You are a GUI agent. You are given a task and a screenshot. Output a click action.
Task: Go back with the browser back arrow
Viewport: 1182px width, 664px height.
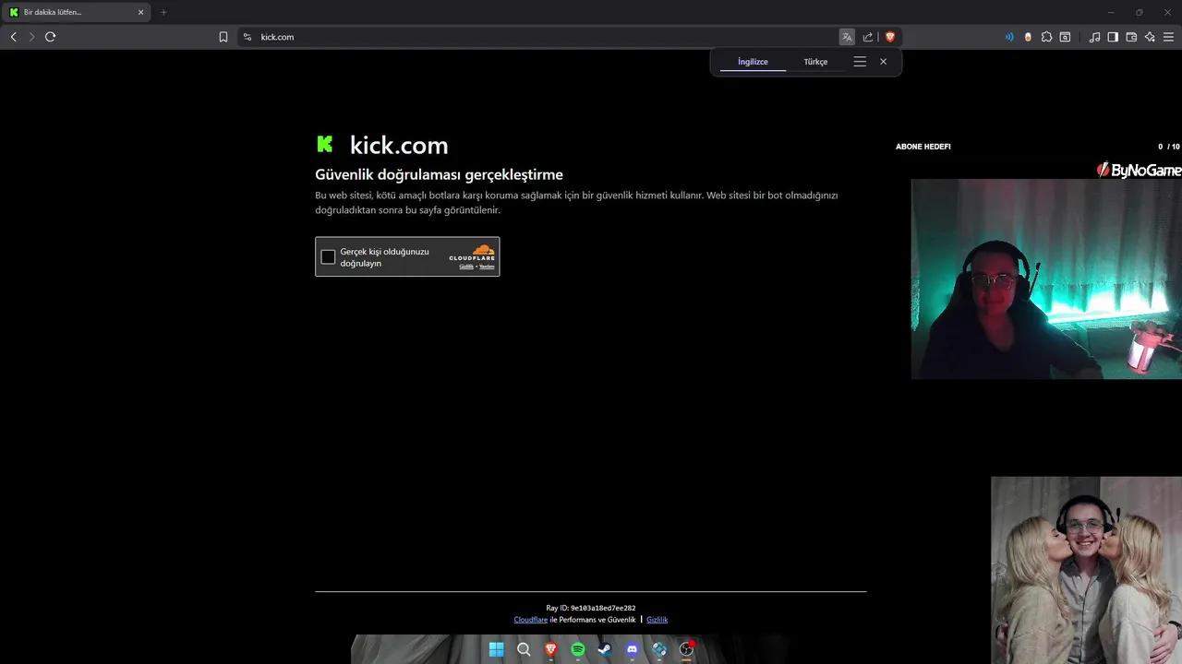[13, 37]
